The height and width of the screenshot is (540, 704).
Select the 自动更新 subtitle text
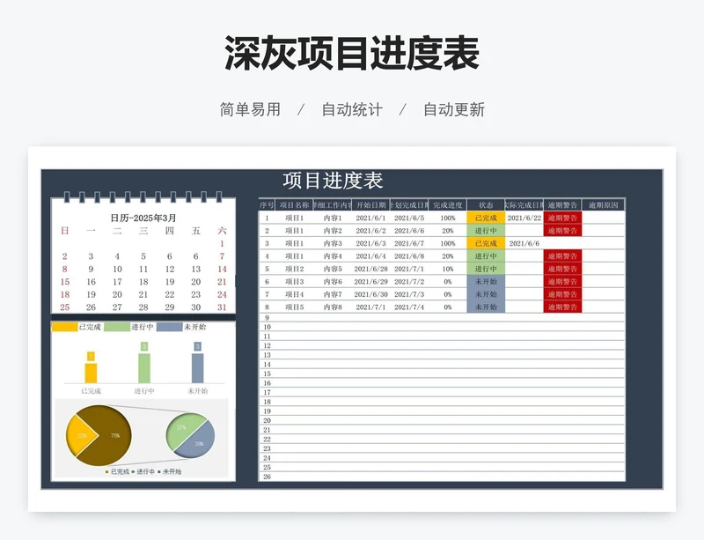point(454,110)
